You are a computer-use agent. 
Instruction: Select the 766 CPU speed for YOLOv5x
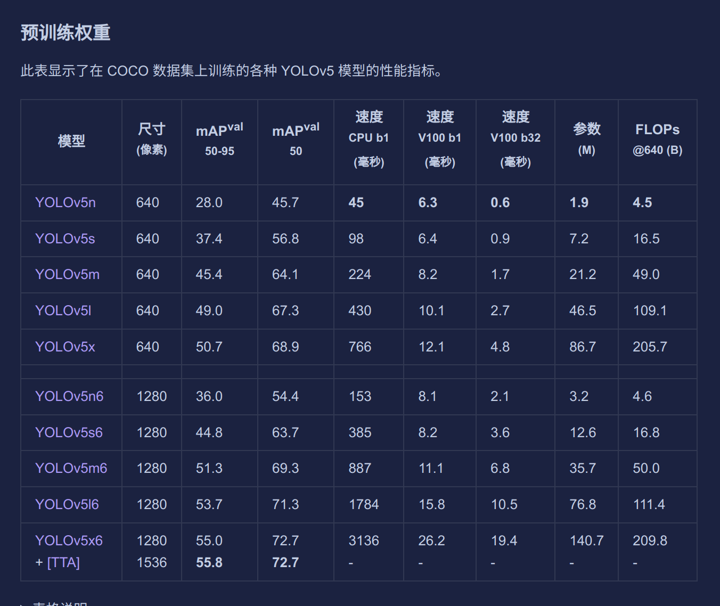pos(359,347)
